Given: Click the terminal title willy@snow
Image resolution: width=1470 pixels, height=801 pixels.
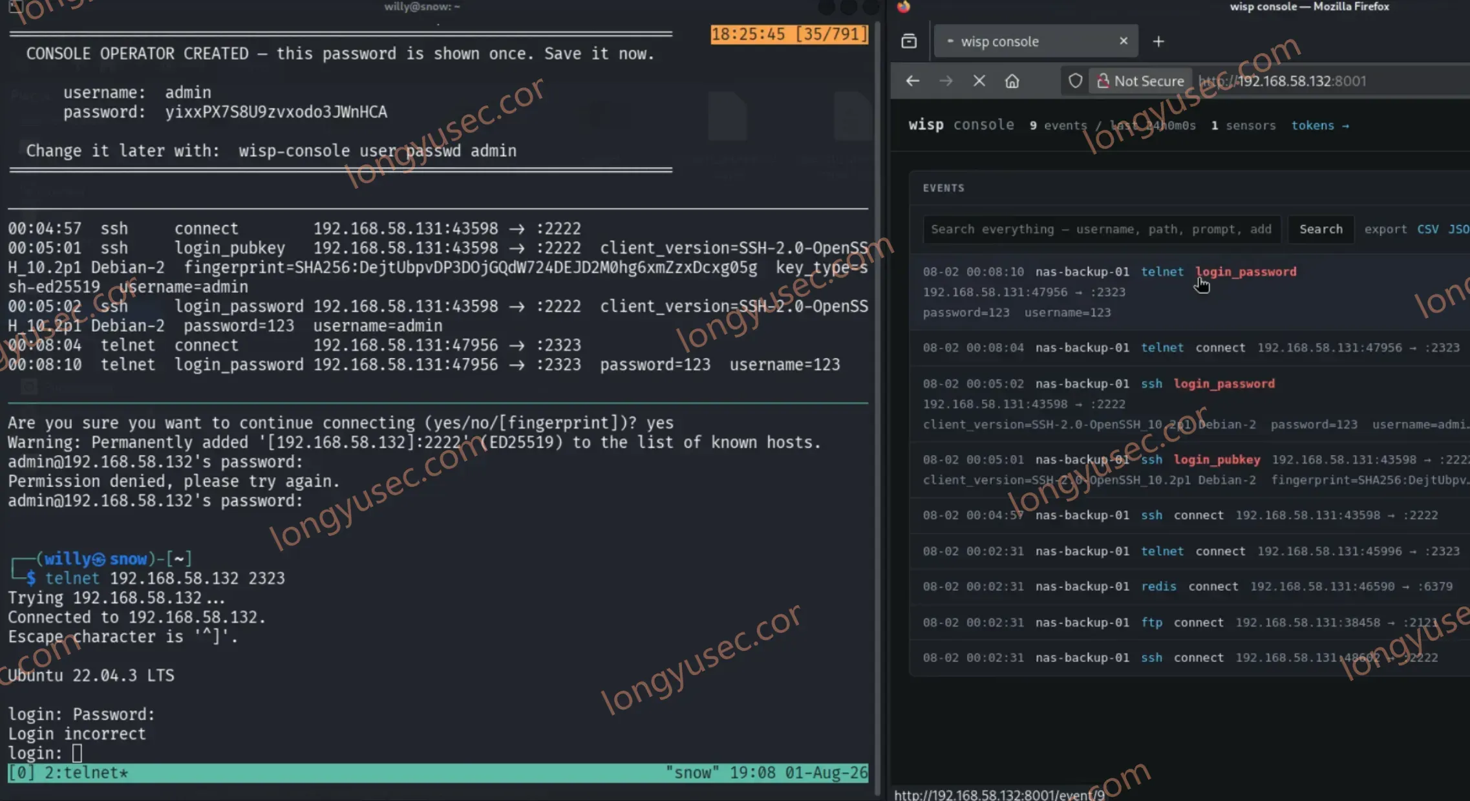Looking at the screenshot, I should coord(422,7).
